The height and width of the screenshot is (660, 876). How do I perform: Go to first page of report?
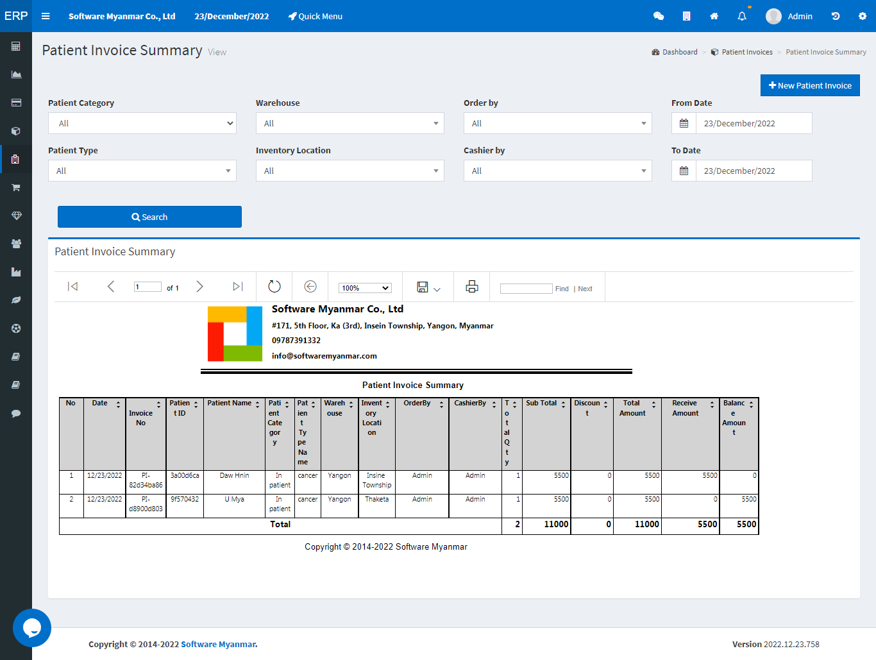click(x=72, y=287)
